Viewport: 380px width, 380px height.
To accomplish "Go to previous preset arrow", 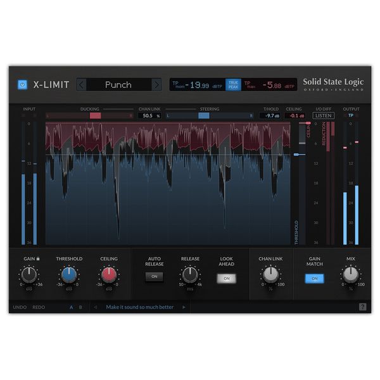I will tap(81, 85).
